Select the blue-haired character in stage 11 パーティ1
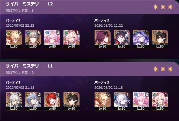 pos(33,101)
